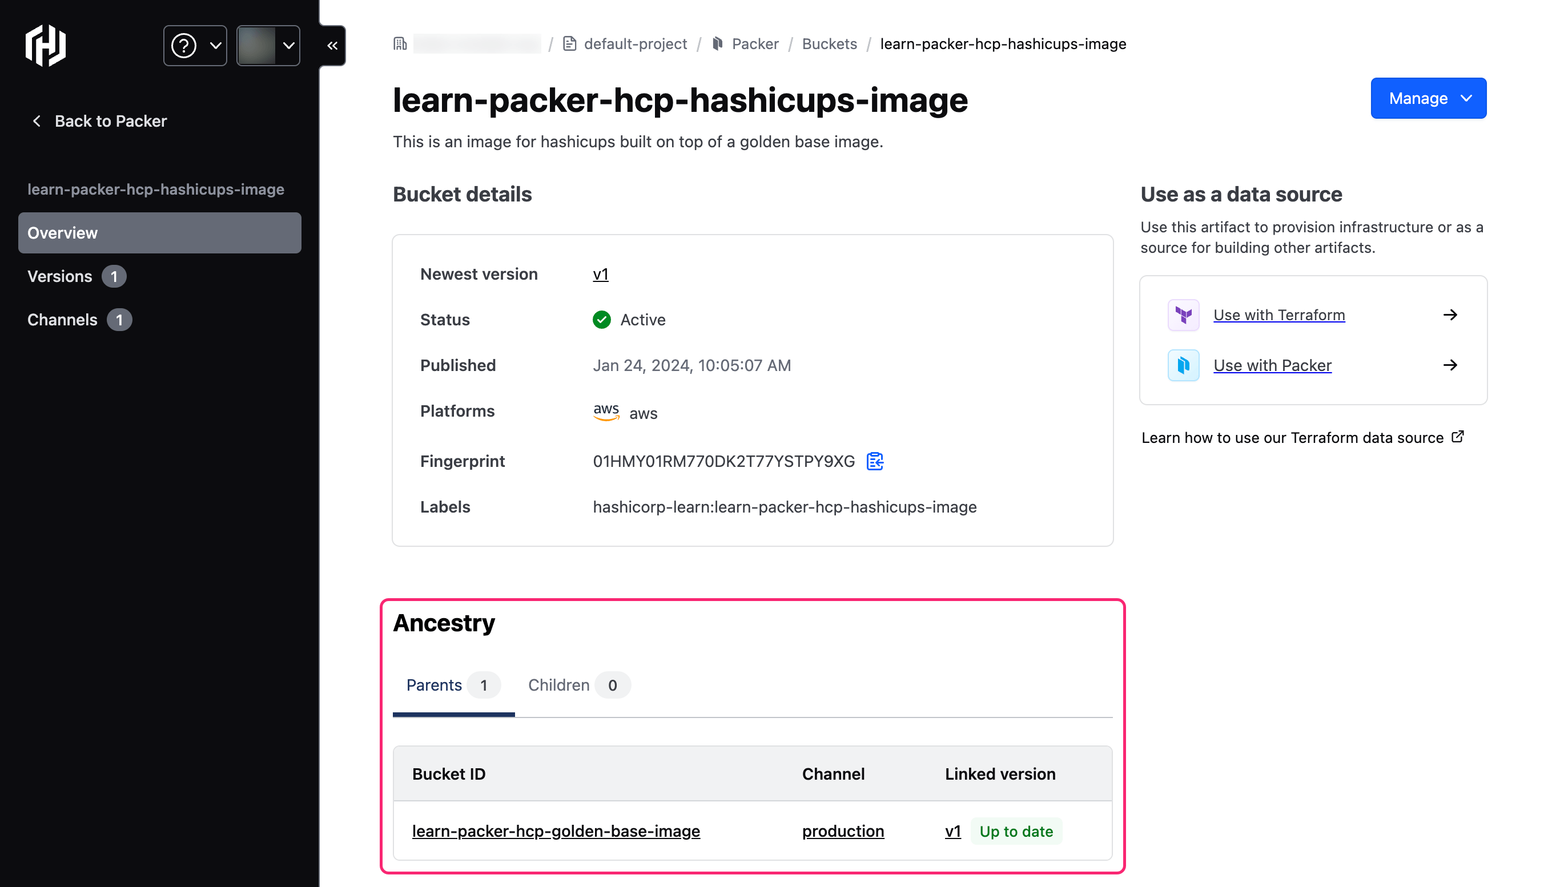Click the HashiCorp logo
The height and width of the screenshot is (887, 1560).
[x=46, y=45]
